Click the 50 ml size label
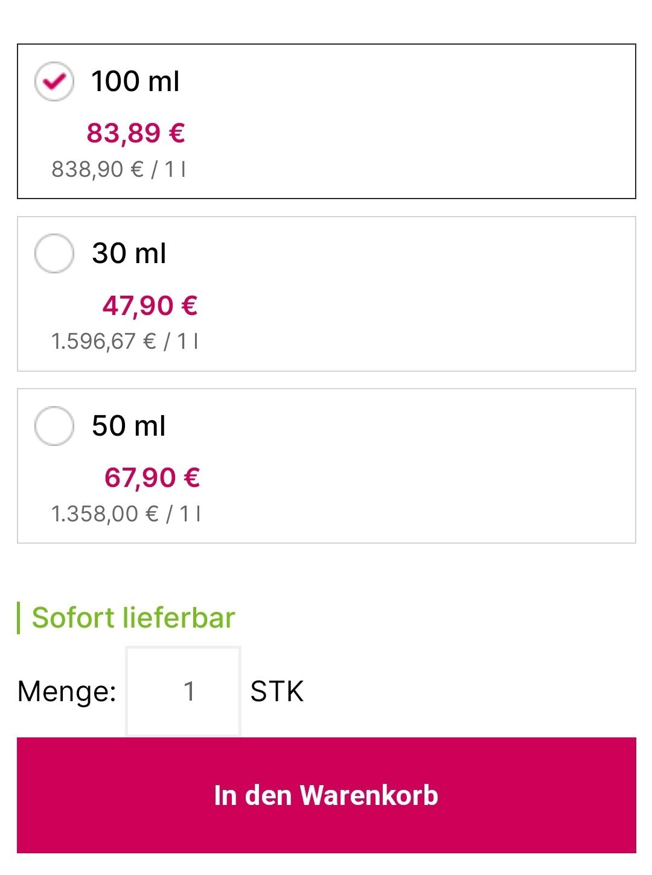Image resolution: width=652 pixels, height=875 pixels. tap(129, 426)
